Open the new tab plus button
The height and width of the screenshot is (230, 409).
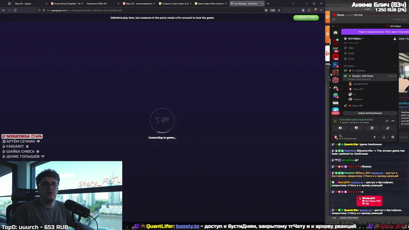tap(268, 4)
